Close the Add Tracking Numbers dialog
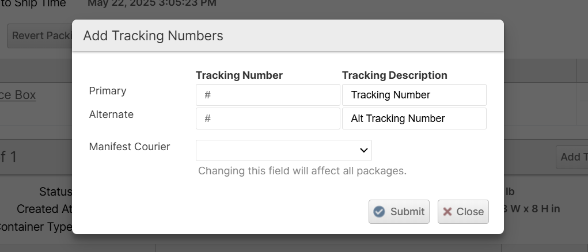The width and height of the screenshot is (588, 252). pyautogui.click(x=463, y=211)
